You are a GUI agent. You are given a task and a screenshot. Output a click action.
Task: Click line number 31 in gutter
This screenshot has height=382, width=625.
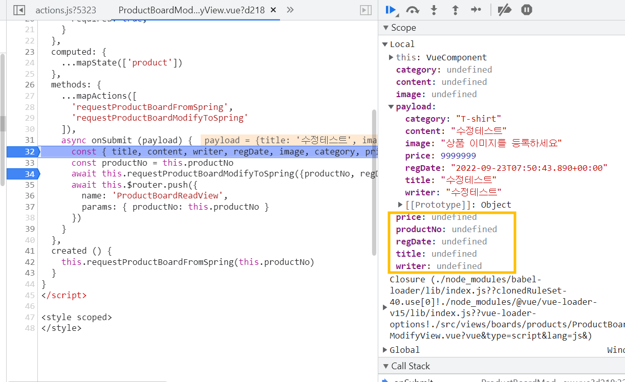(x=29, y=140)
